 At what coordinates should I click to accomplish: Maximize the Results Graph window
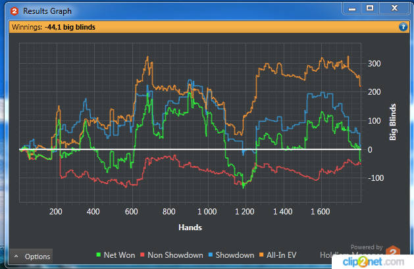pos(370,9)
